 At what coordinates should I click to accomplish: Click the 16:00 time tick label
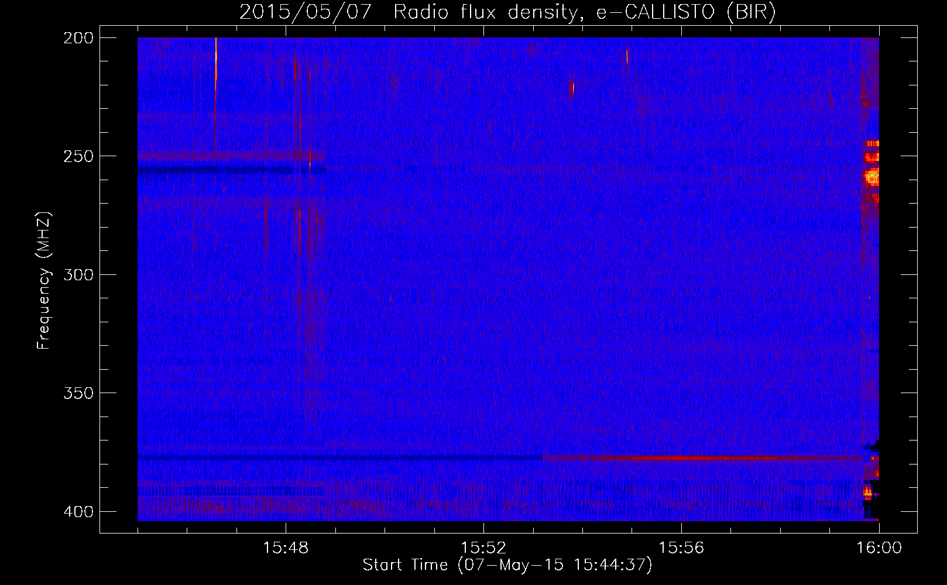pyautogui.click(x=879, y=548)
